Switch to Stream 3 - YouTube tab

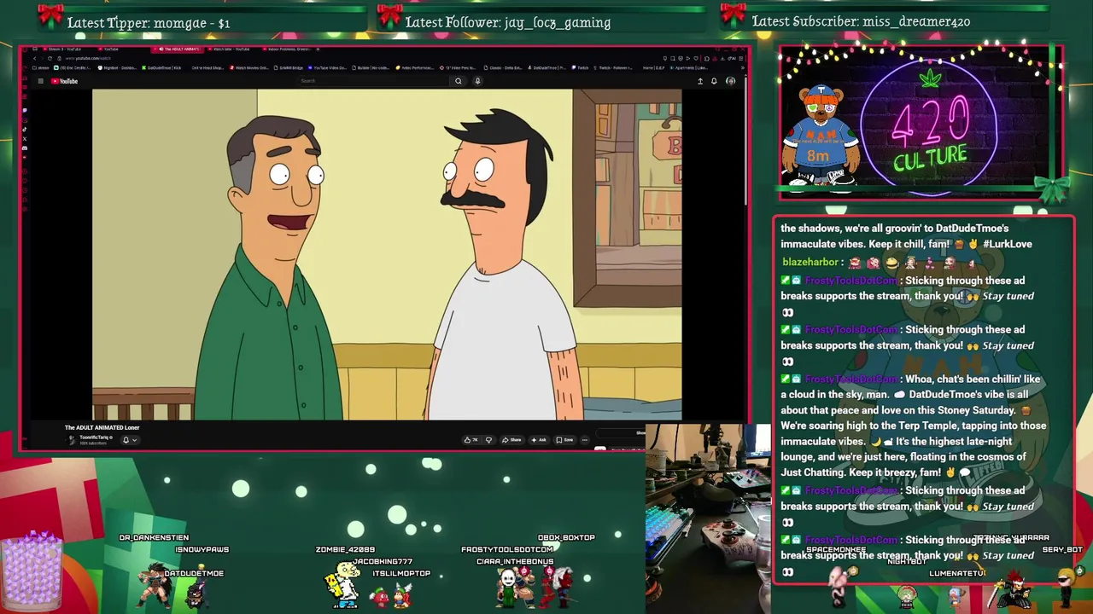point(61,49)
